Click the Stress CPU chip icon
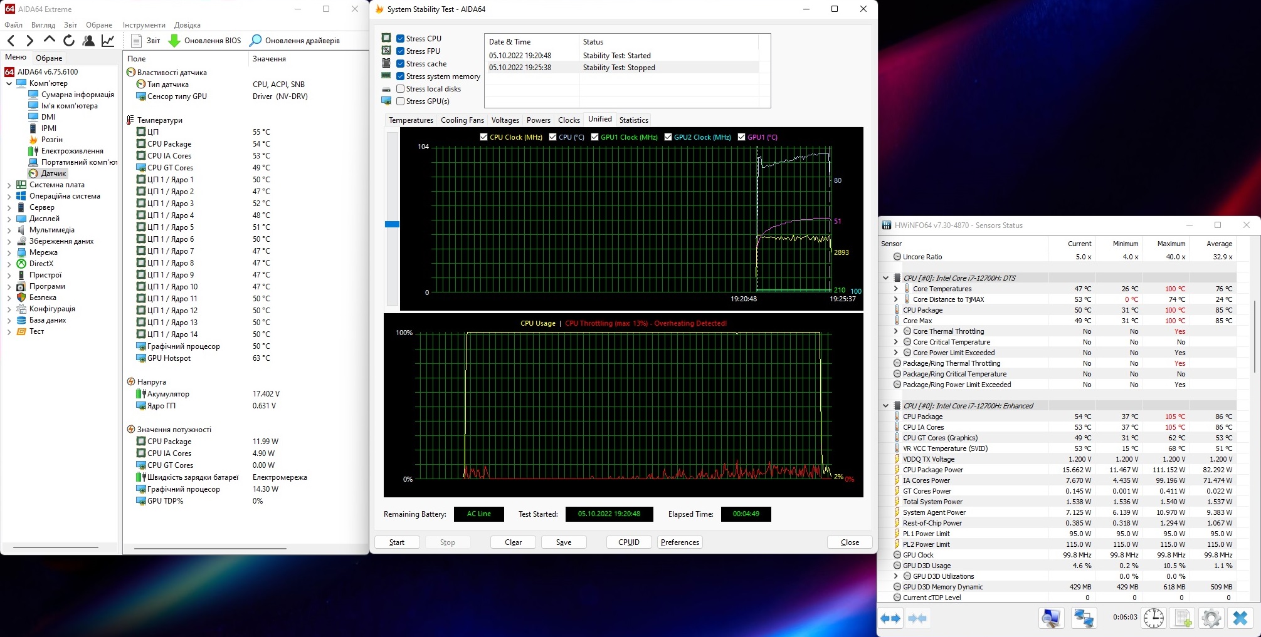Screen dimensions: 1261x637 [x=386, y=38]
